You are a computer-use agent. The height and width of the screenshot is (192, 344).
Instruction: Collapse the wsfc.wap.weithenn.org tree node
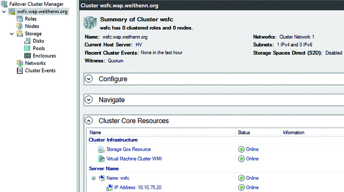[x=4, y=12]
